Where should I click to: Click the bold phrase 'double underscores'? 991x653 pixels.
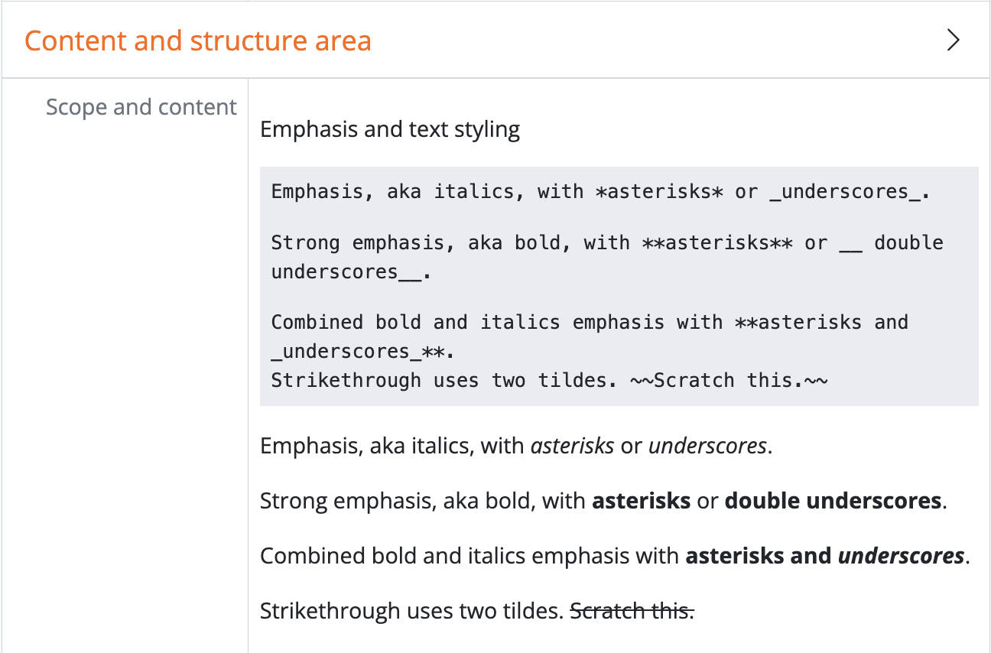pyautogui.click(x=833, y=502)
